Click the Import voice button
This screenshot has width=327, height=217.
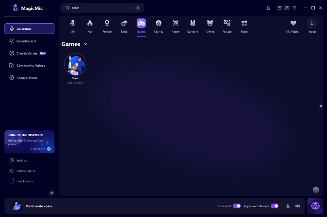point(312,26)
